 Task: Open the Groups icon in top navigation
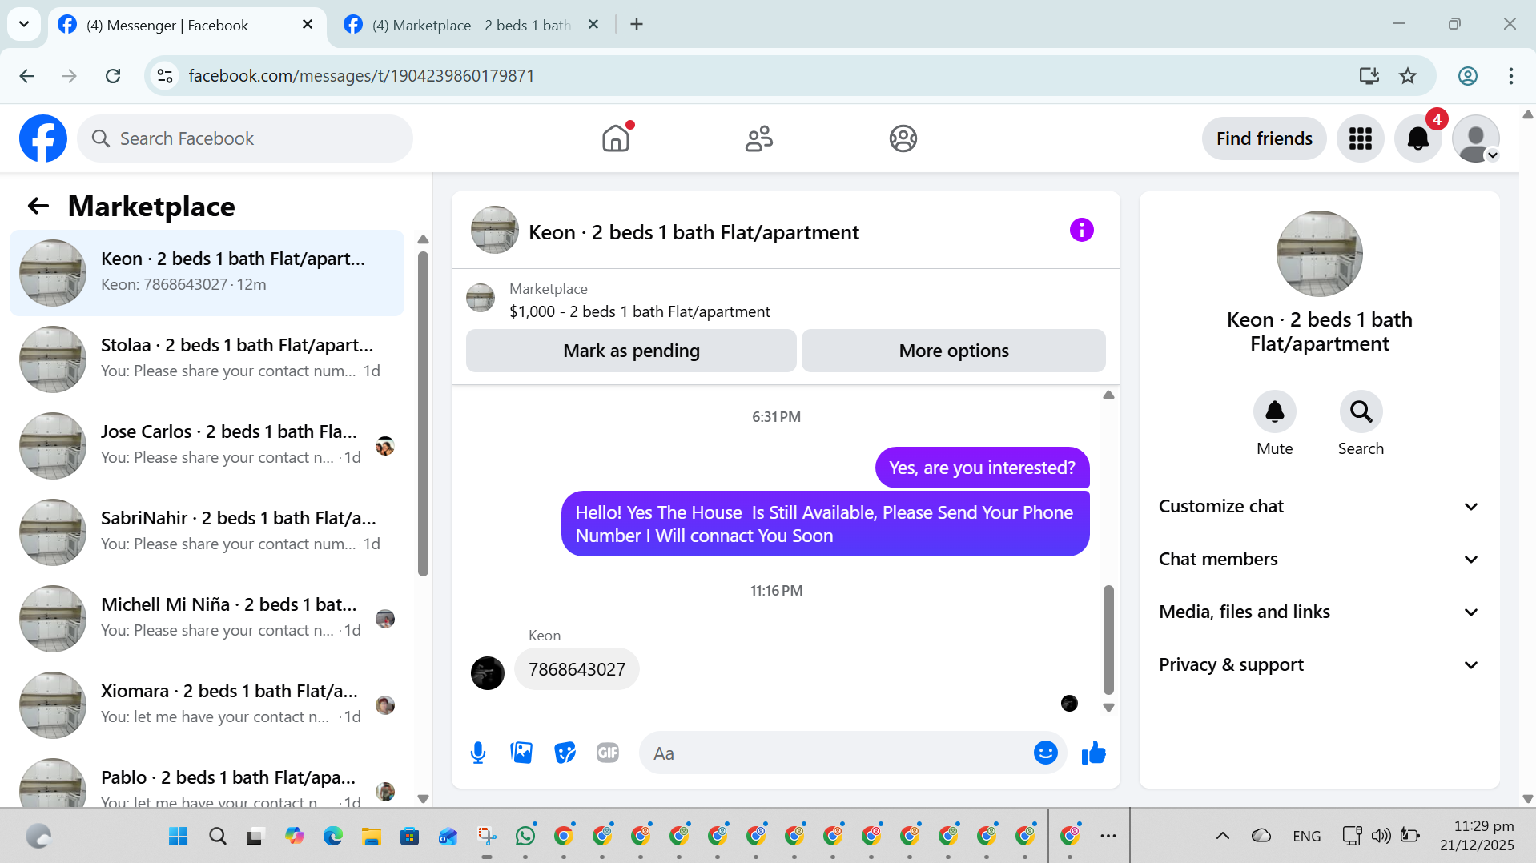pos(903,138)
